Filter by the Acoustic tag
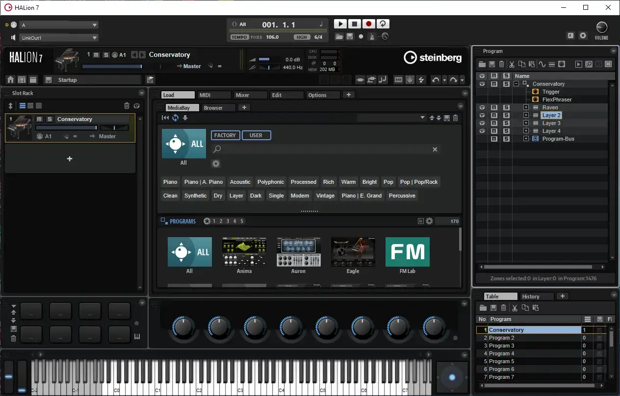This screenshot has width=620, height=396. click(x=240, y=182)
